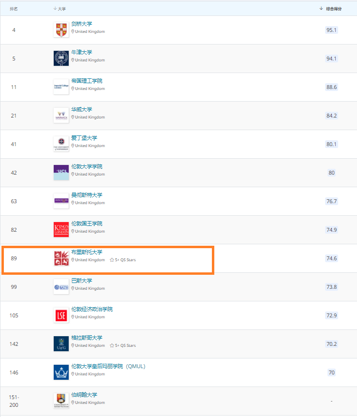Open the 伦敦大学皇后玛丽学院 (QMUL) link
Screen dimensions: 357x417
(108, 366)
